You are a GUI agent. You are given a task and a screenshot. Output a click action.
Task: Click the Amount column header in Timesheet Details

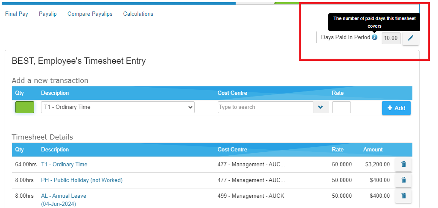click(x=373, y=150)
